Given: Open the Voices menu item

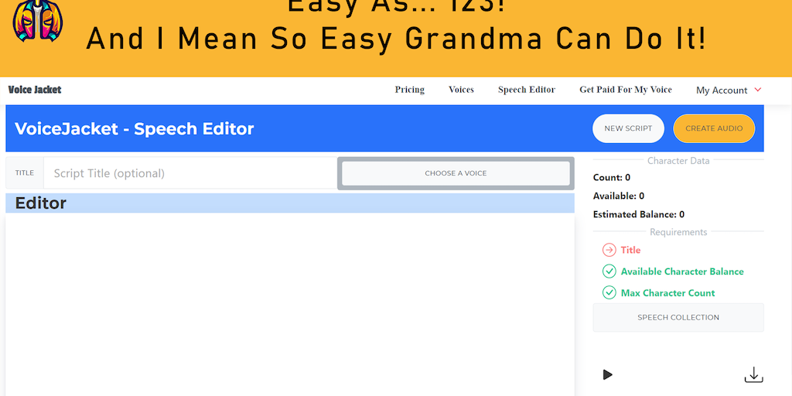Looking at the screenshot, I should [461, 90].
